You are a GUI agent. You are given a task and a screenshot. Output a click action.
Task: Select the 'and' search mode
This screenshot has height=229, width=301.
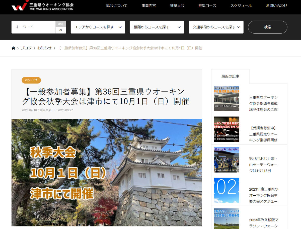point(61,24)
